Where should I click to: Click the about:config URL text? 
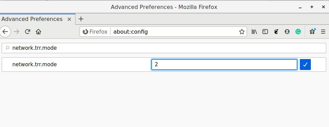point(130,32)
